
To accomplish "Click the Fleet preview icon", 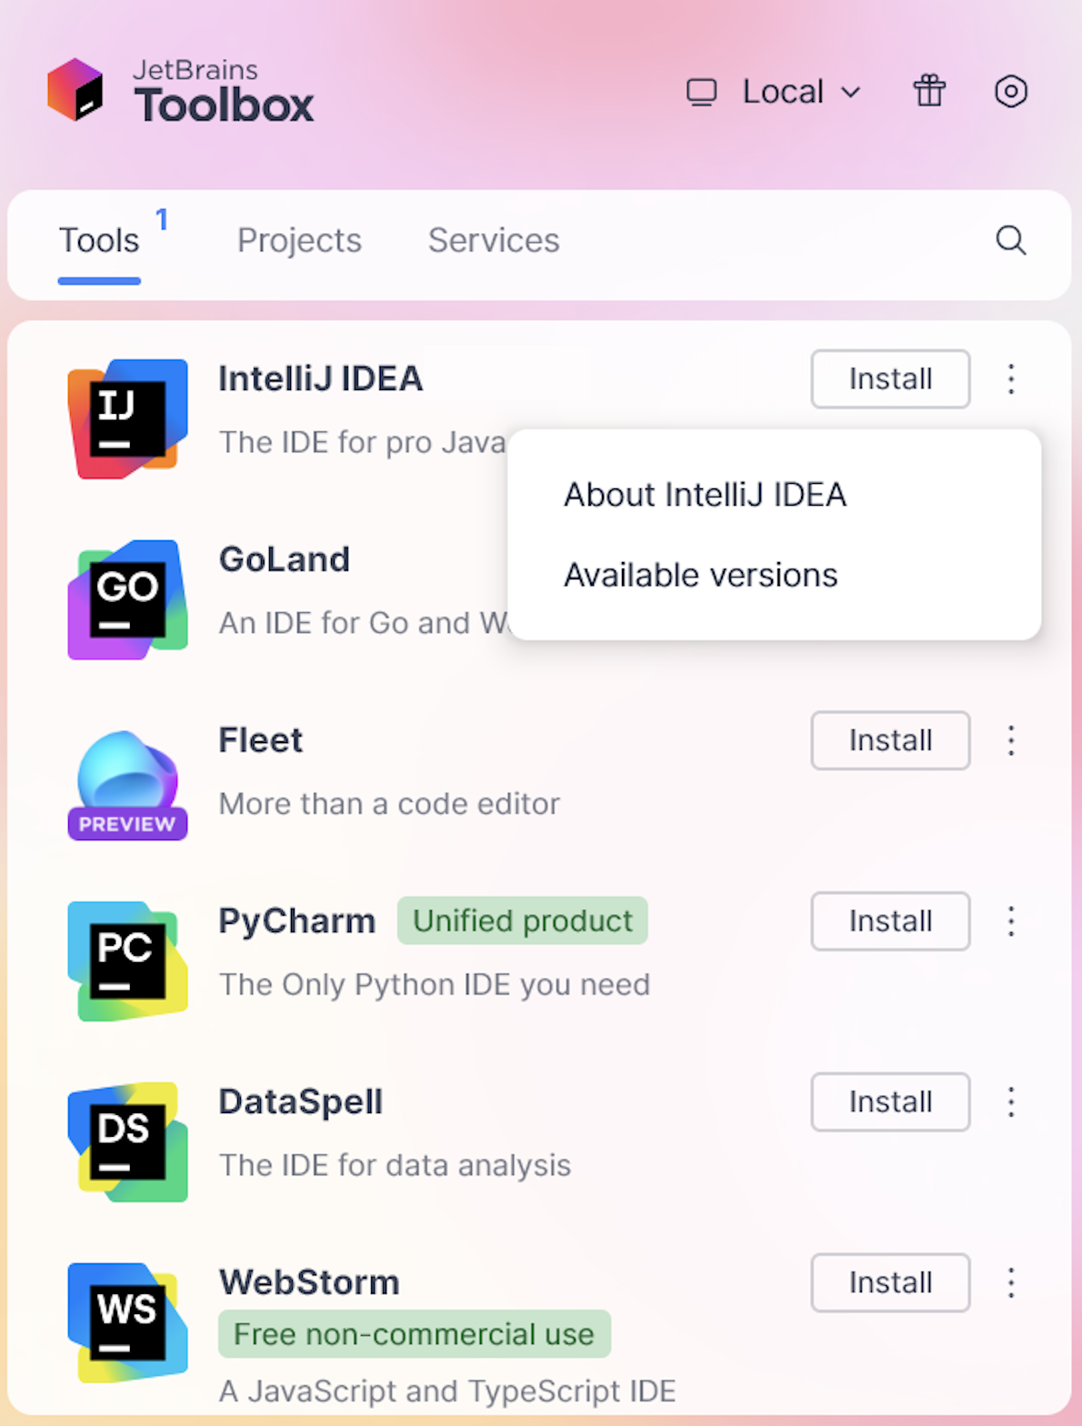I will pos(127,784).
